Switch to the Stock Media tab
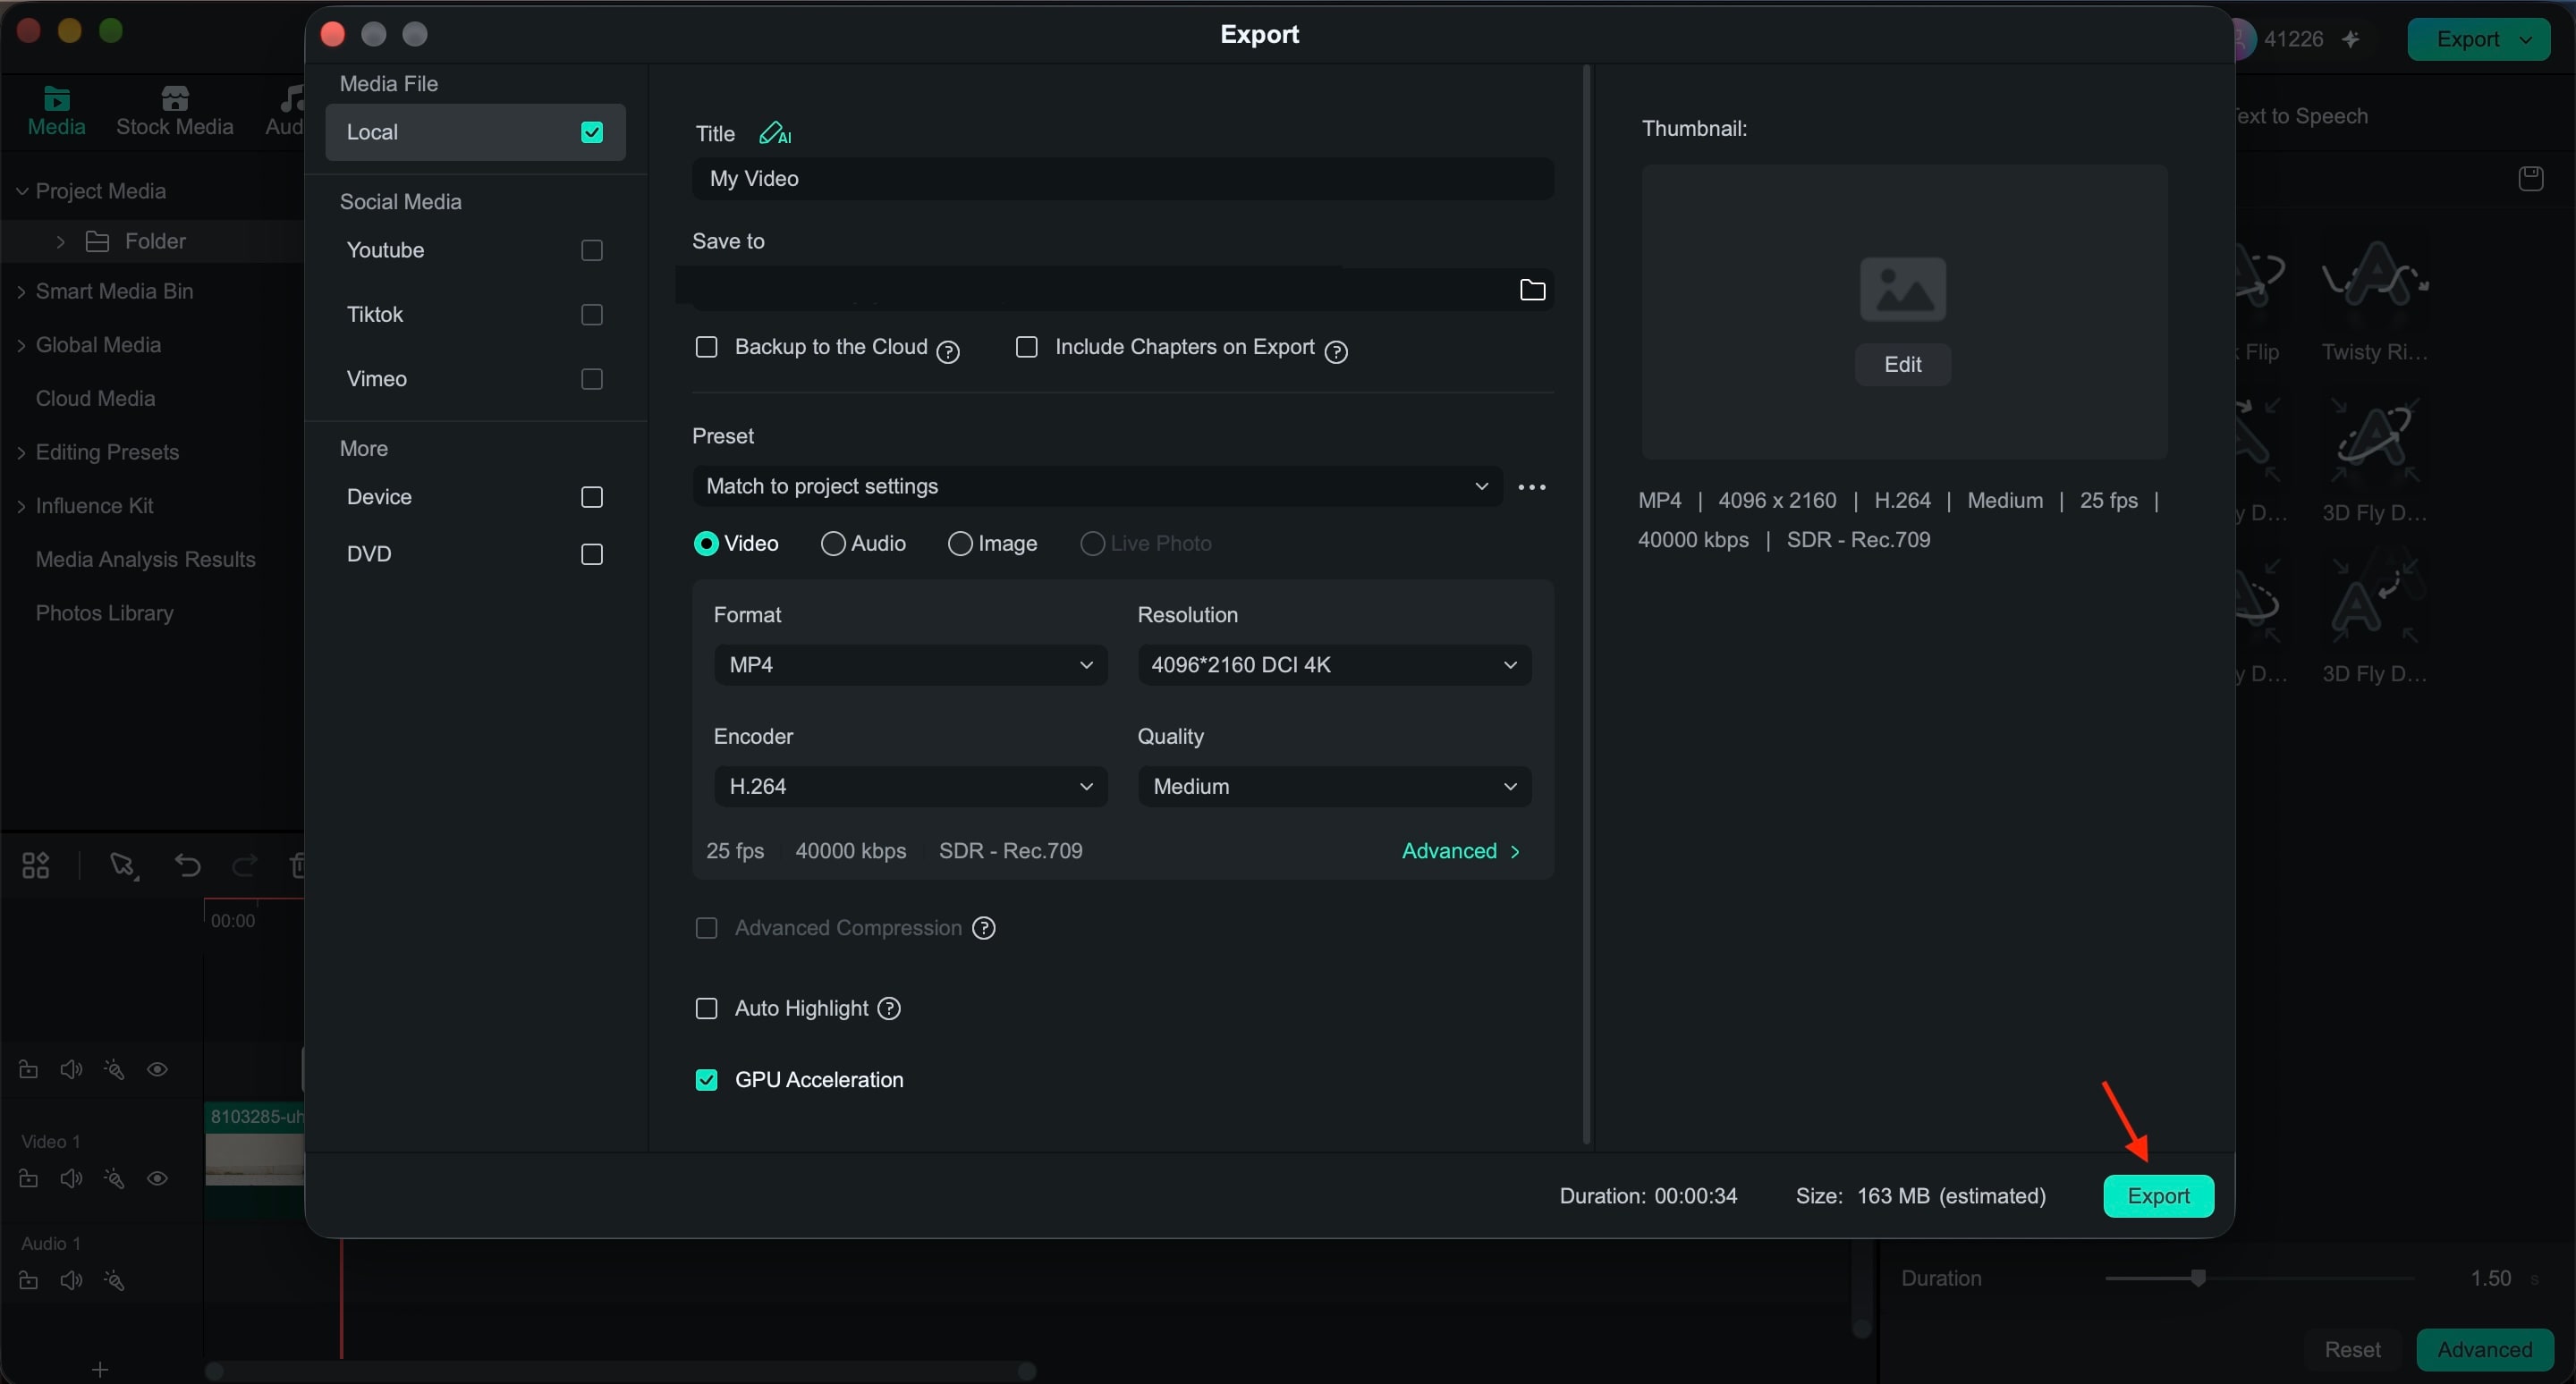The image size is (2576, 1384). coord(175,110)
